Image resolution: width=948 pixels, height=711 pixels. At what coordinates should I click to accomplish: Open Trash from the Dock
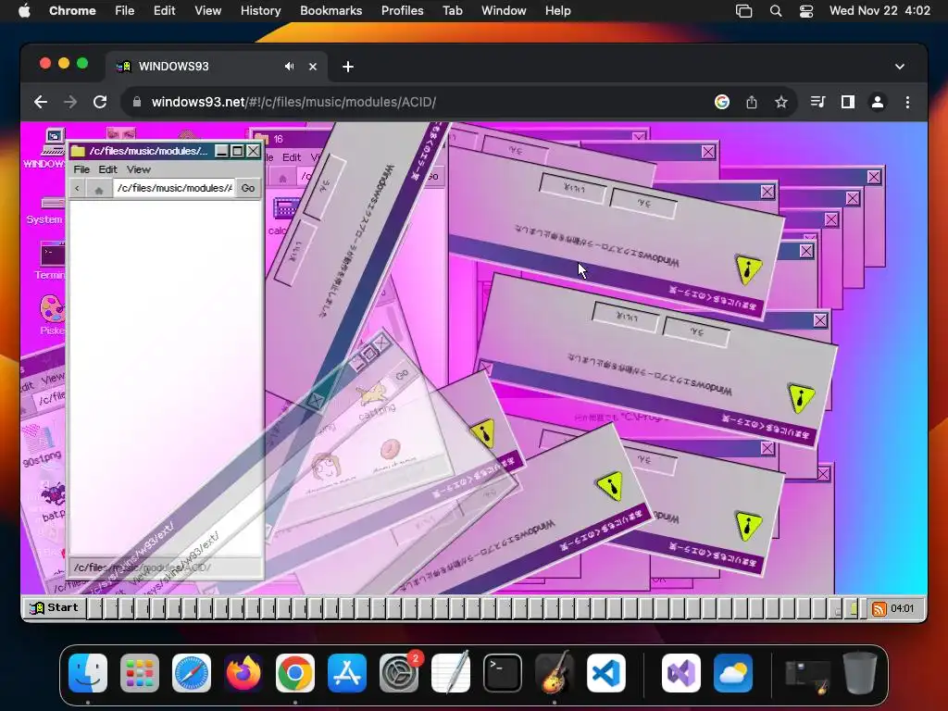860,673
